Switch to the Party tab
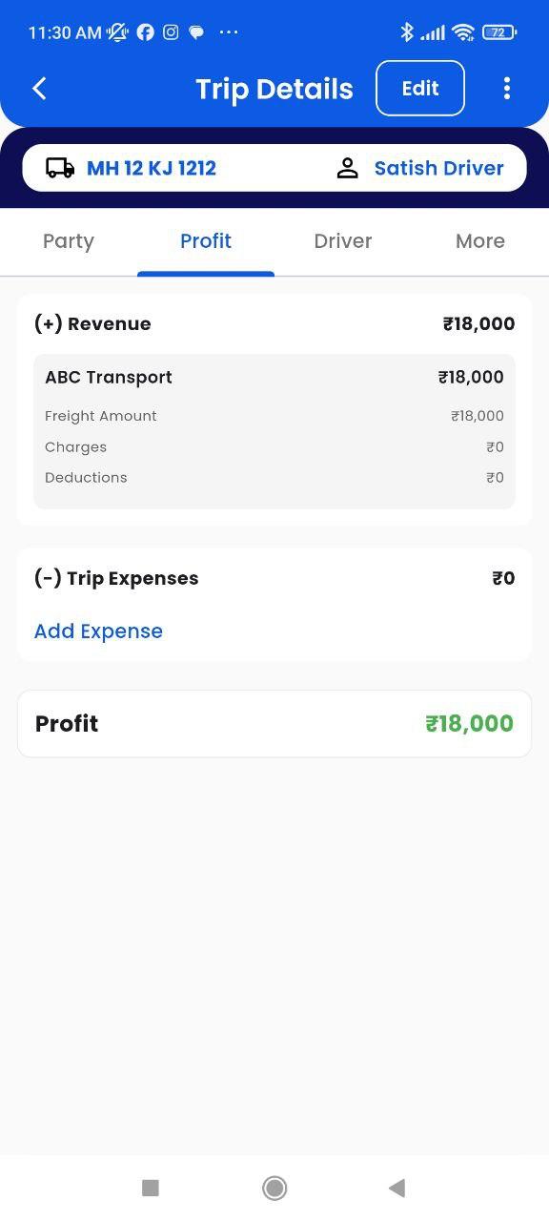 (68, 240)
